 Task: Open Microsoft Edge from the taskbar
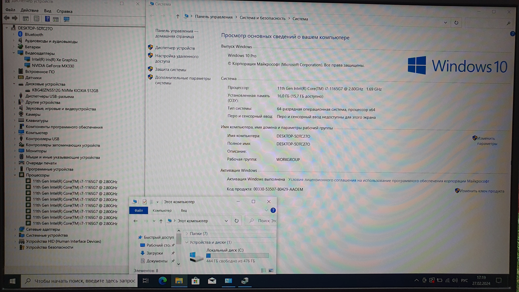tap(162, 281)
